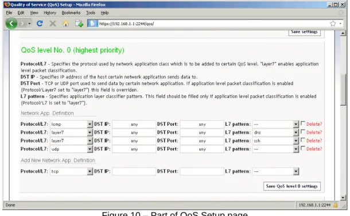Open the Tools menu
The height and width of the screenshot is (216, 350).
tap(91, 13)
